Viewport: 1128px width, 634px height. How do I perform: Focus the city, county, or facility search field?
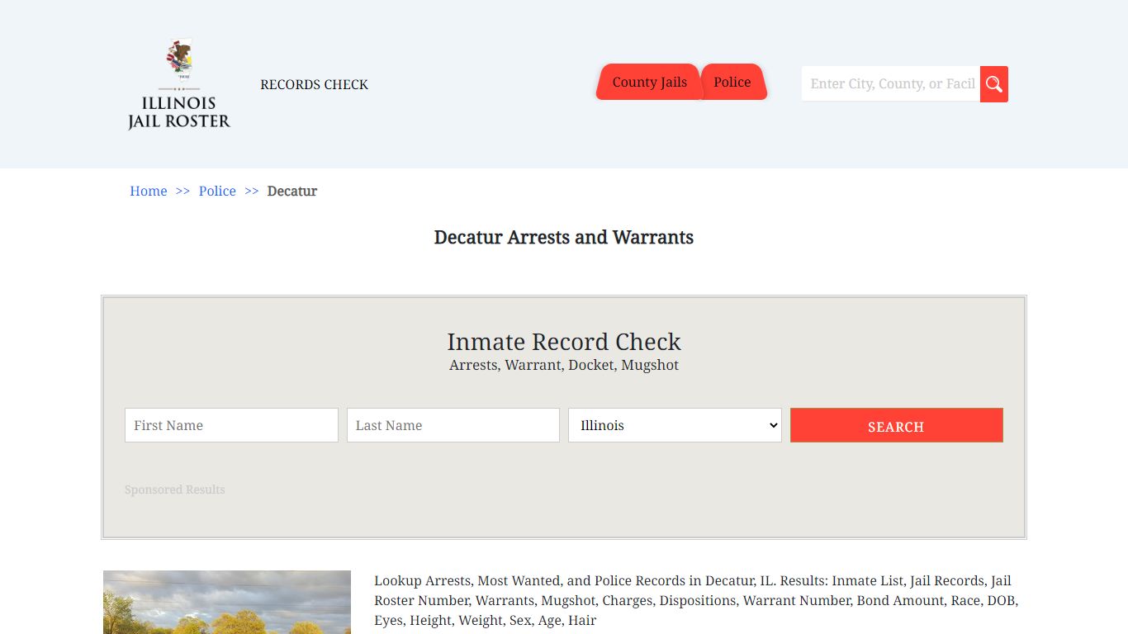891,84
